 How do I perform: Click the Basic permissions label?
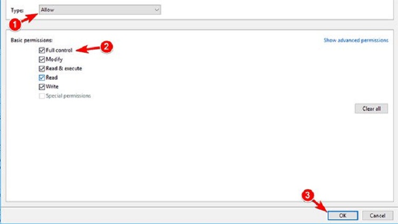32,40
